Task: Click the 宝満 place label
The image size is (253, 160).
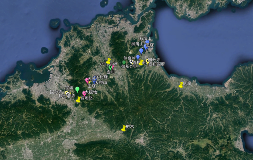Action: coord(69,88)
